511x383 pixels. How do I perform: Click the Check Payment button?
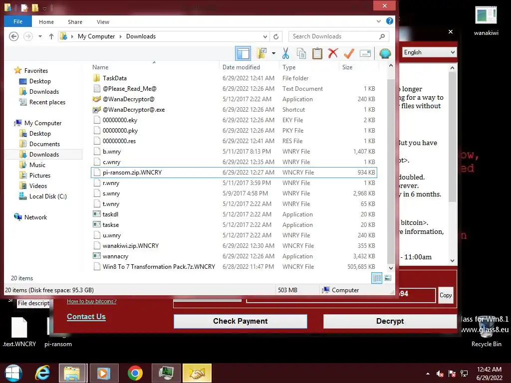(x=240, y=321)
